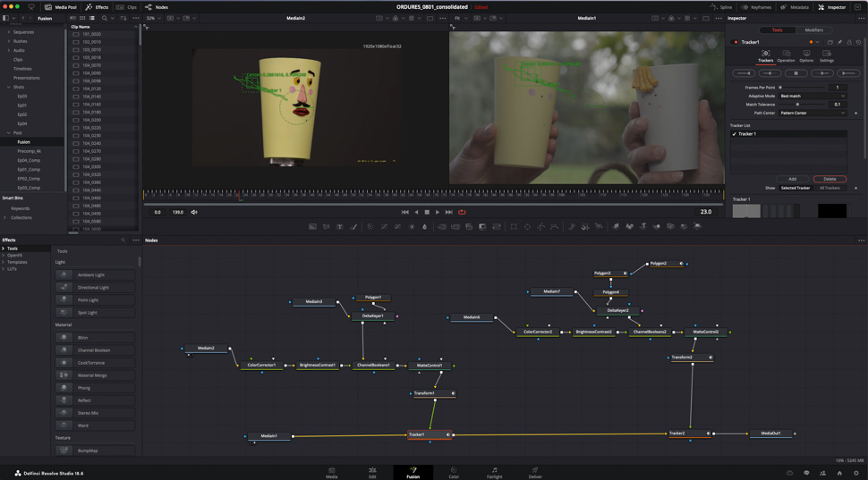Add the Brightness Contrast tool icon
The image size is (868, 480).
click(412, 227)
